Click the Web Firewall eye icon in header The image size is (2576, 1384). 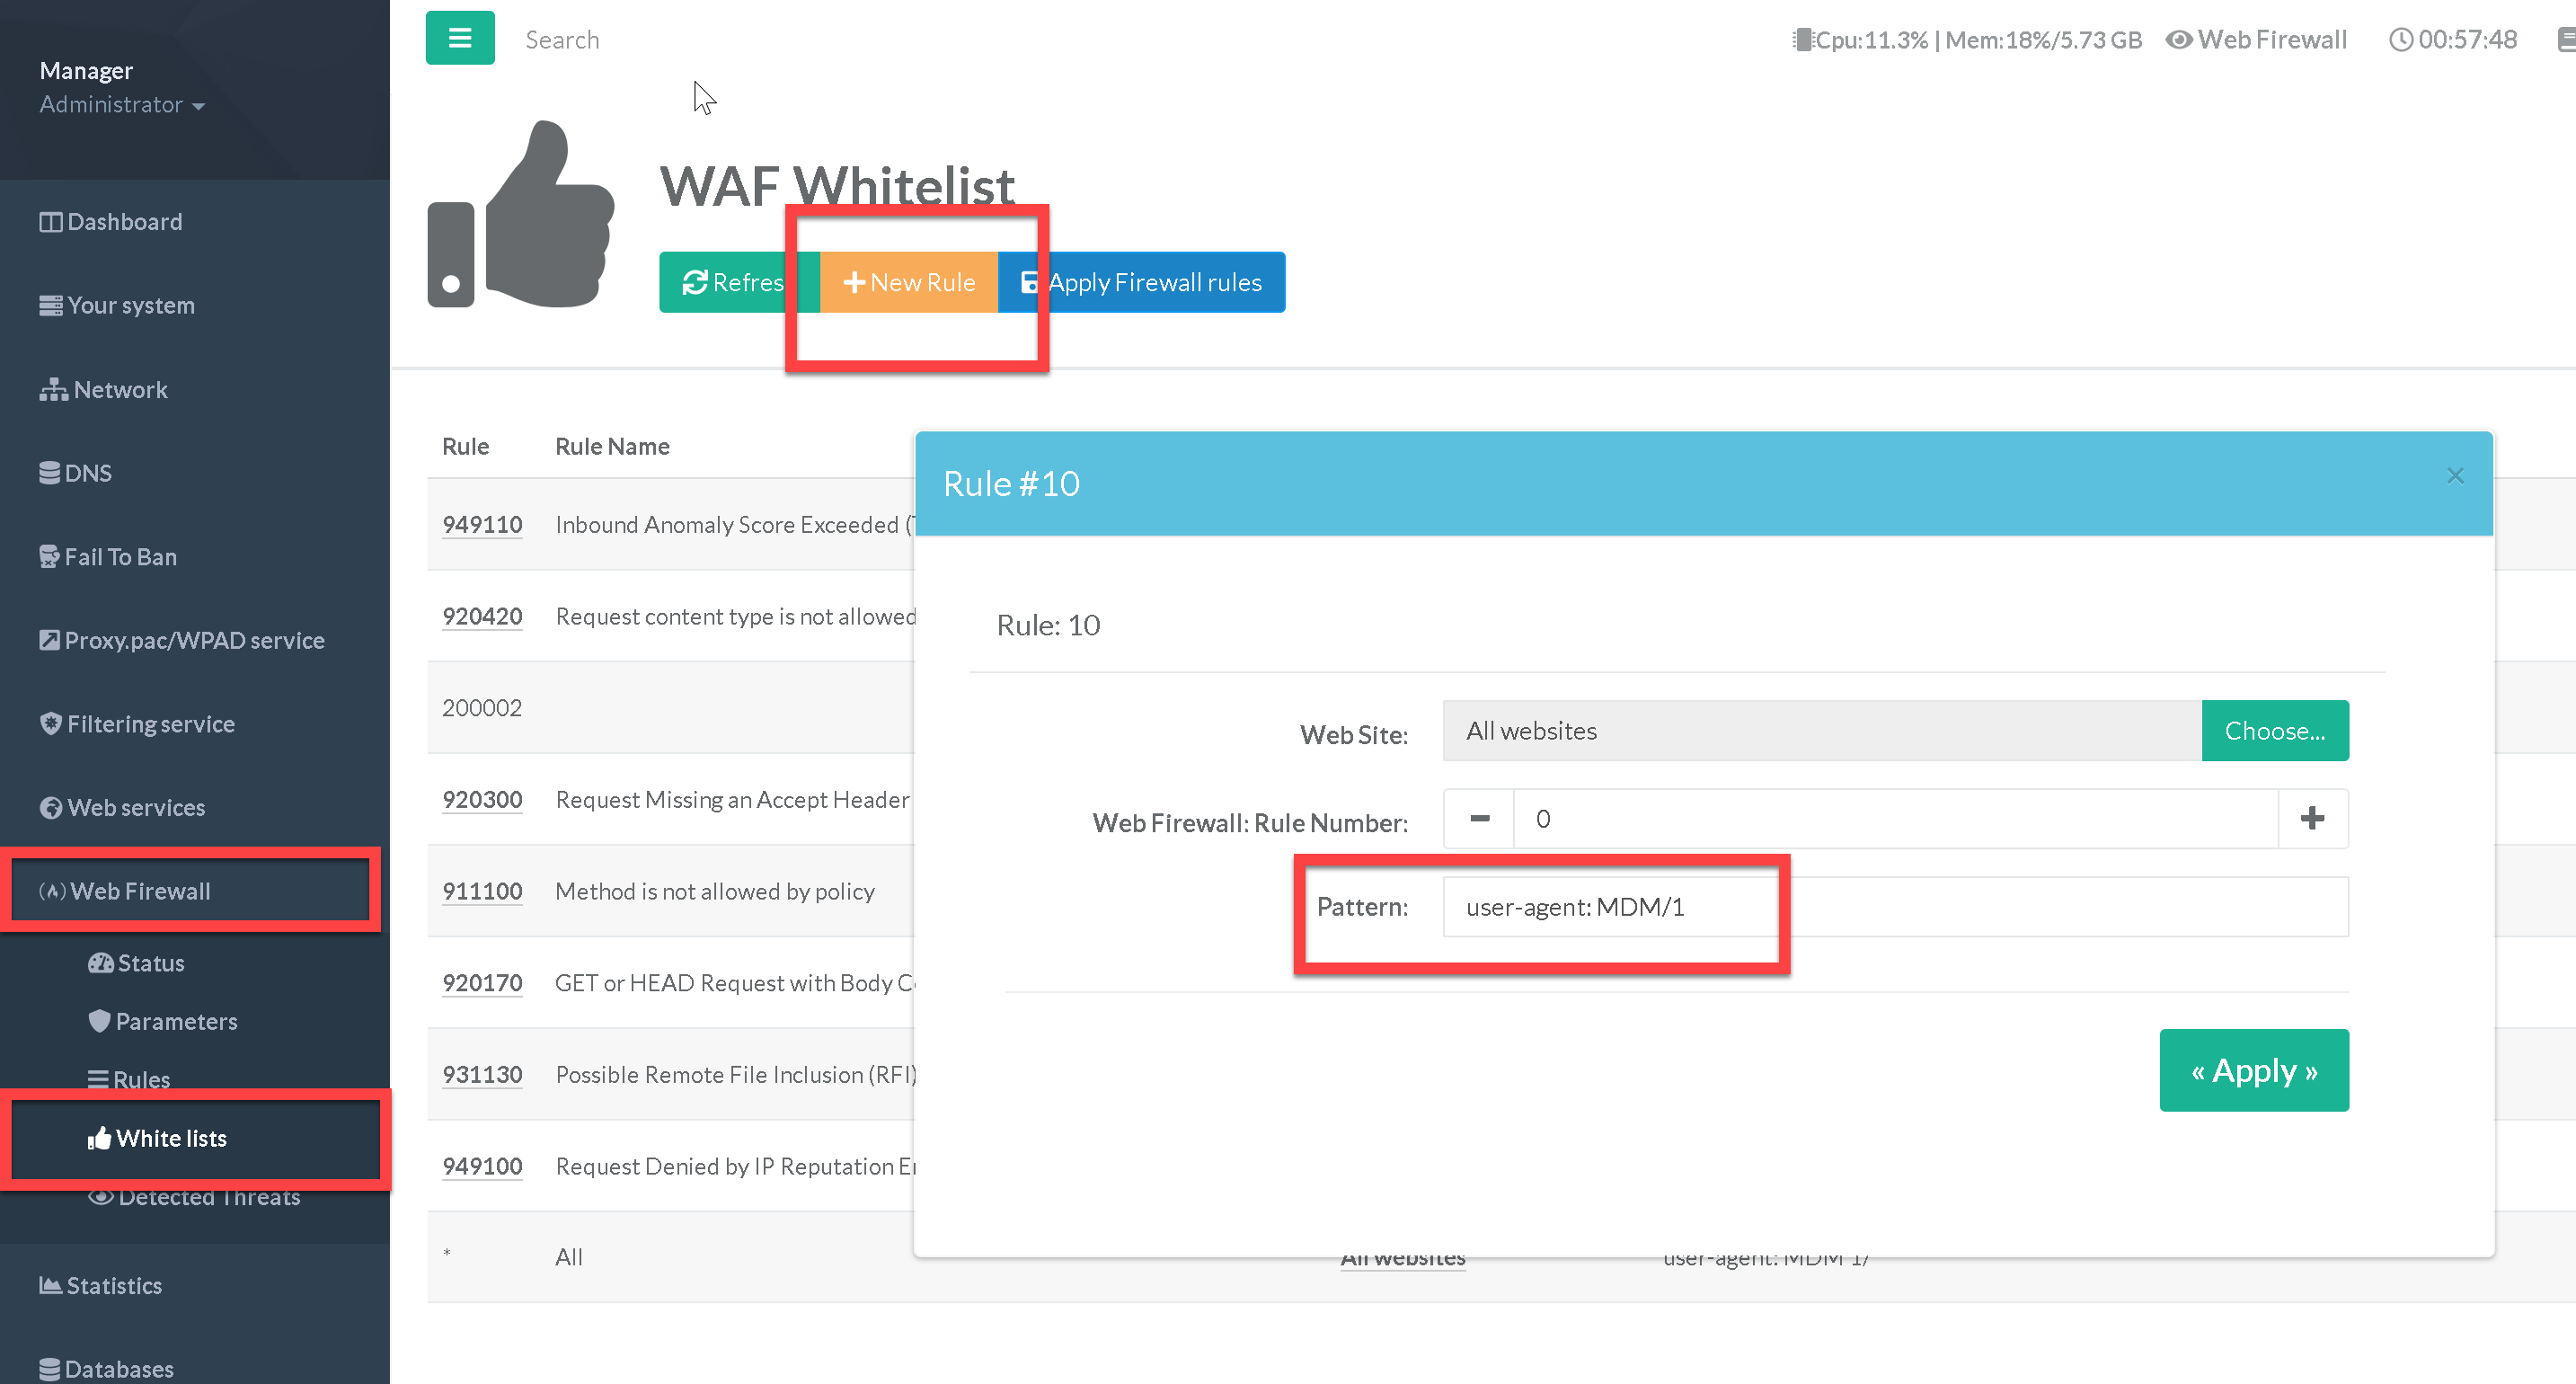coord(2179,40)
